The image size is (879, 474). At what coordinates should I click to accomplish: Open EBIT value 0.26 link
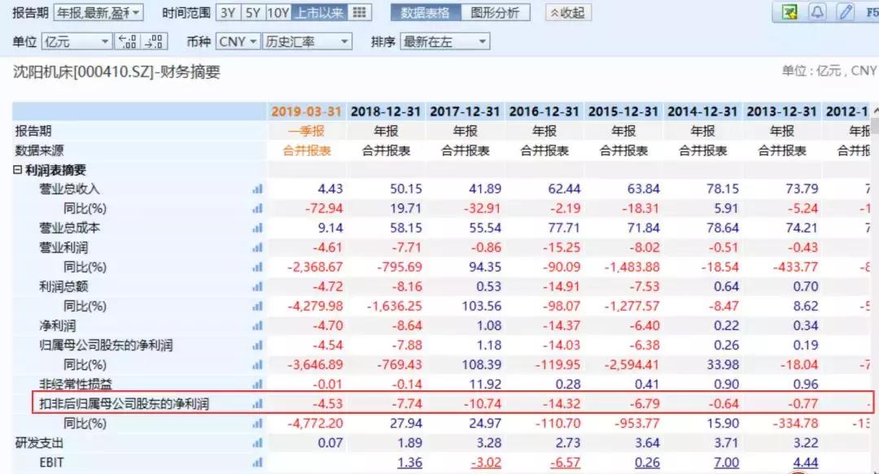click(647, 463)
